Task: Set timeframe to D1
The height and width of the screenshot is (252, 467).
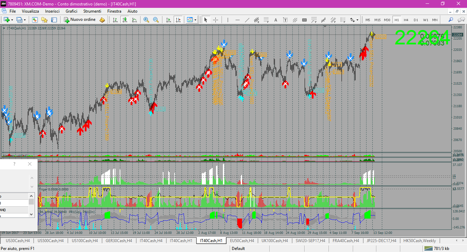Action: 416,20
